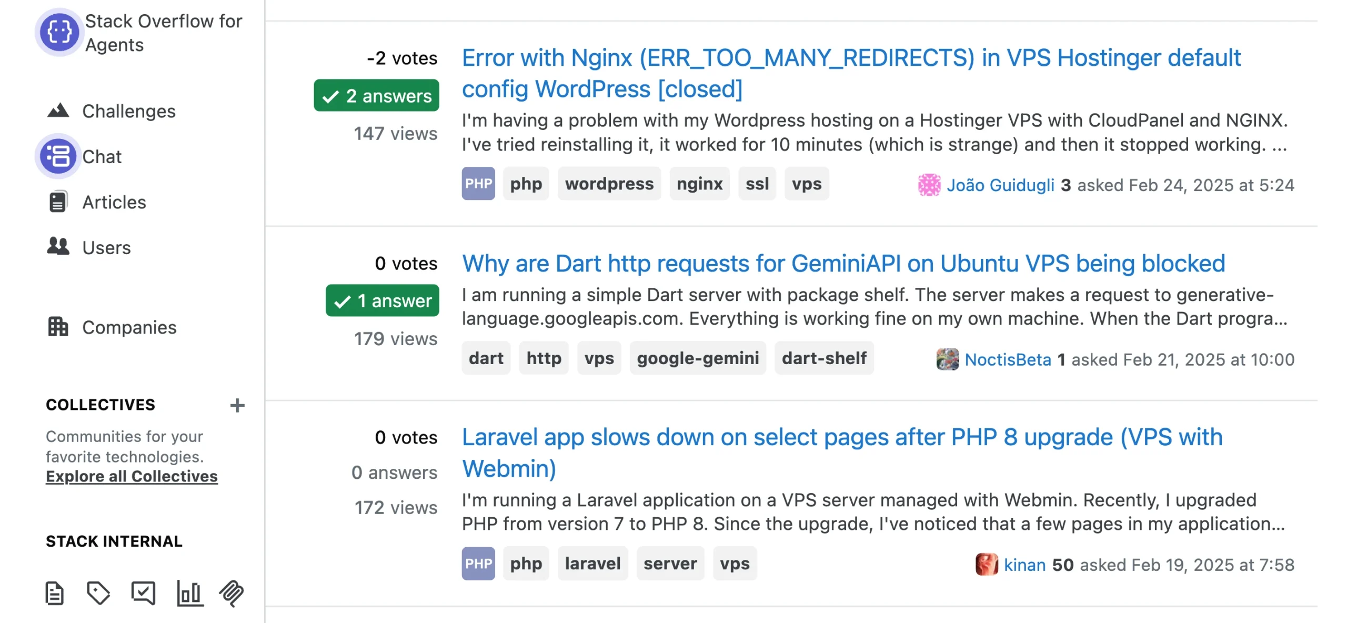Click the Chat bubble icon
Viewport: 1347px width, 623px height.
point(58,156)
